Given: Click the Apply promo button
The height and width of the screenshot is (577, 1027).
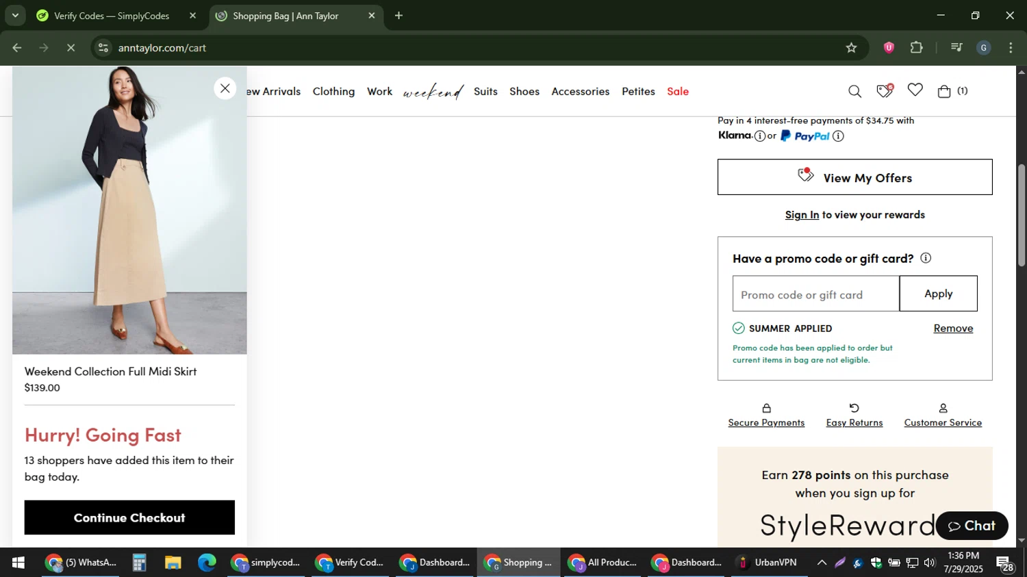Looking at the screenshot, I should pos(938,294).
